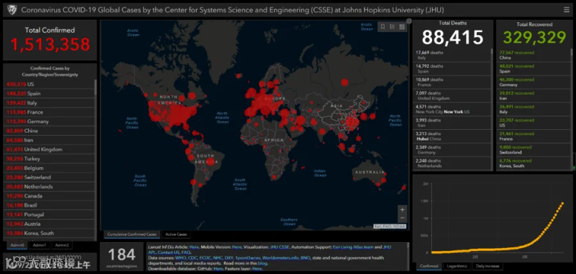Open the CDC data source link
Image resolution: width=576 pixels, height=274 pixels.
click(x=193, y=258)
